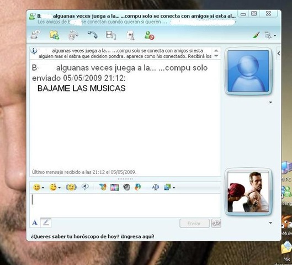Open your display picture options arrow
Screen dimensions: 292x265
click(270, 222)
